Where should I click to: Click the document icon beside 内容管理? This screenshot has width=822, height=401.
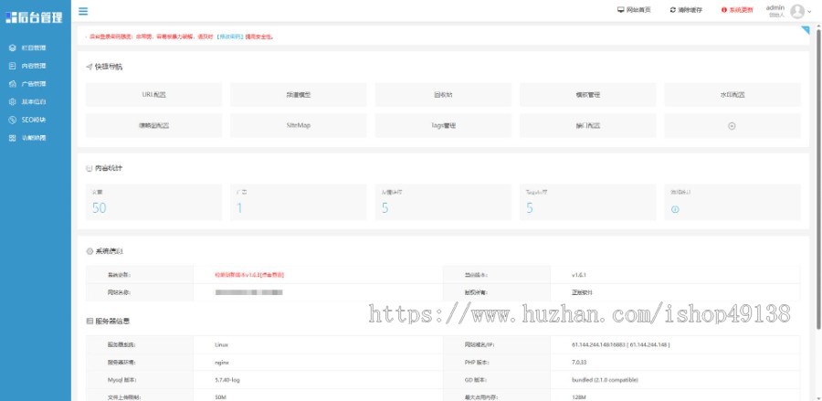pyautogui.click(x=13, y=66)
